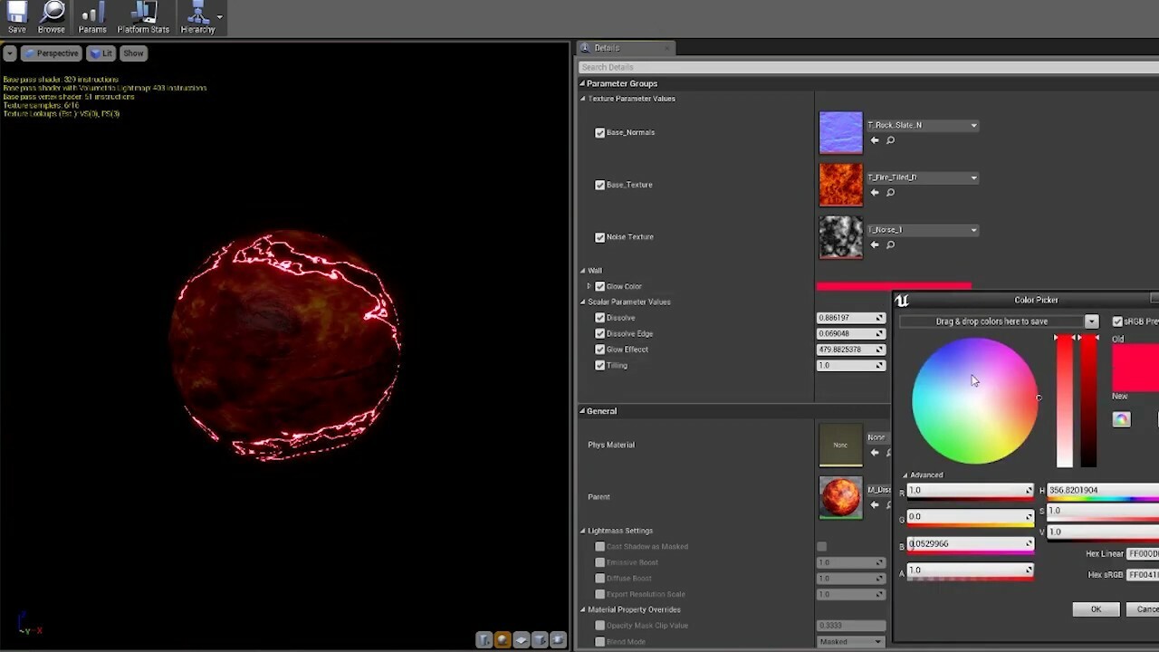The image size is (1159, 652).
Task: Select the cylinder preview shape in the viewport
Action: pyautogui.click(x=484, y=639)
